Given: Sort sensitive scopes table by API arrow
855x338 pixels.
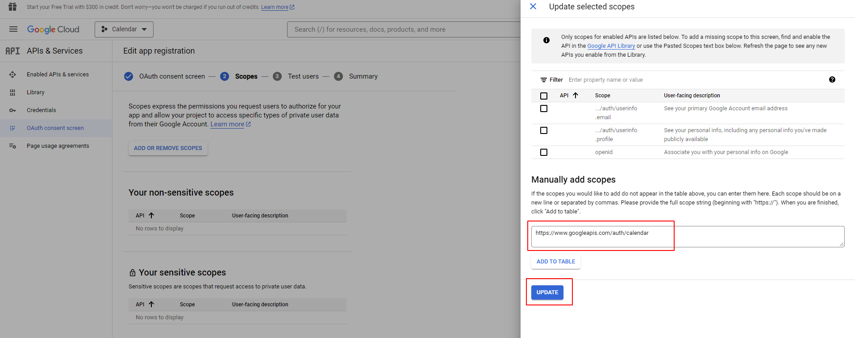Looking at the screenshot, I should click(x=151, y=304).
